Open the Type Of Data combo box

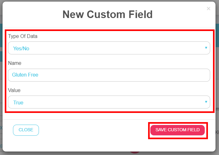click(x=109, y=48)
